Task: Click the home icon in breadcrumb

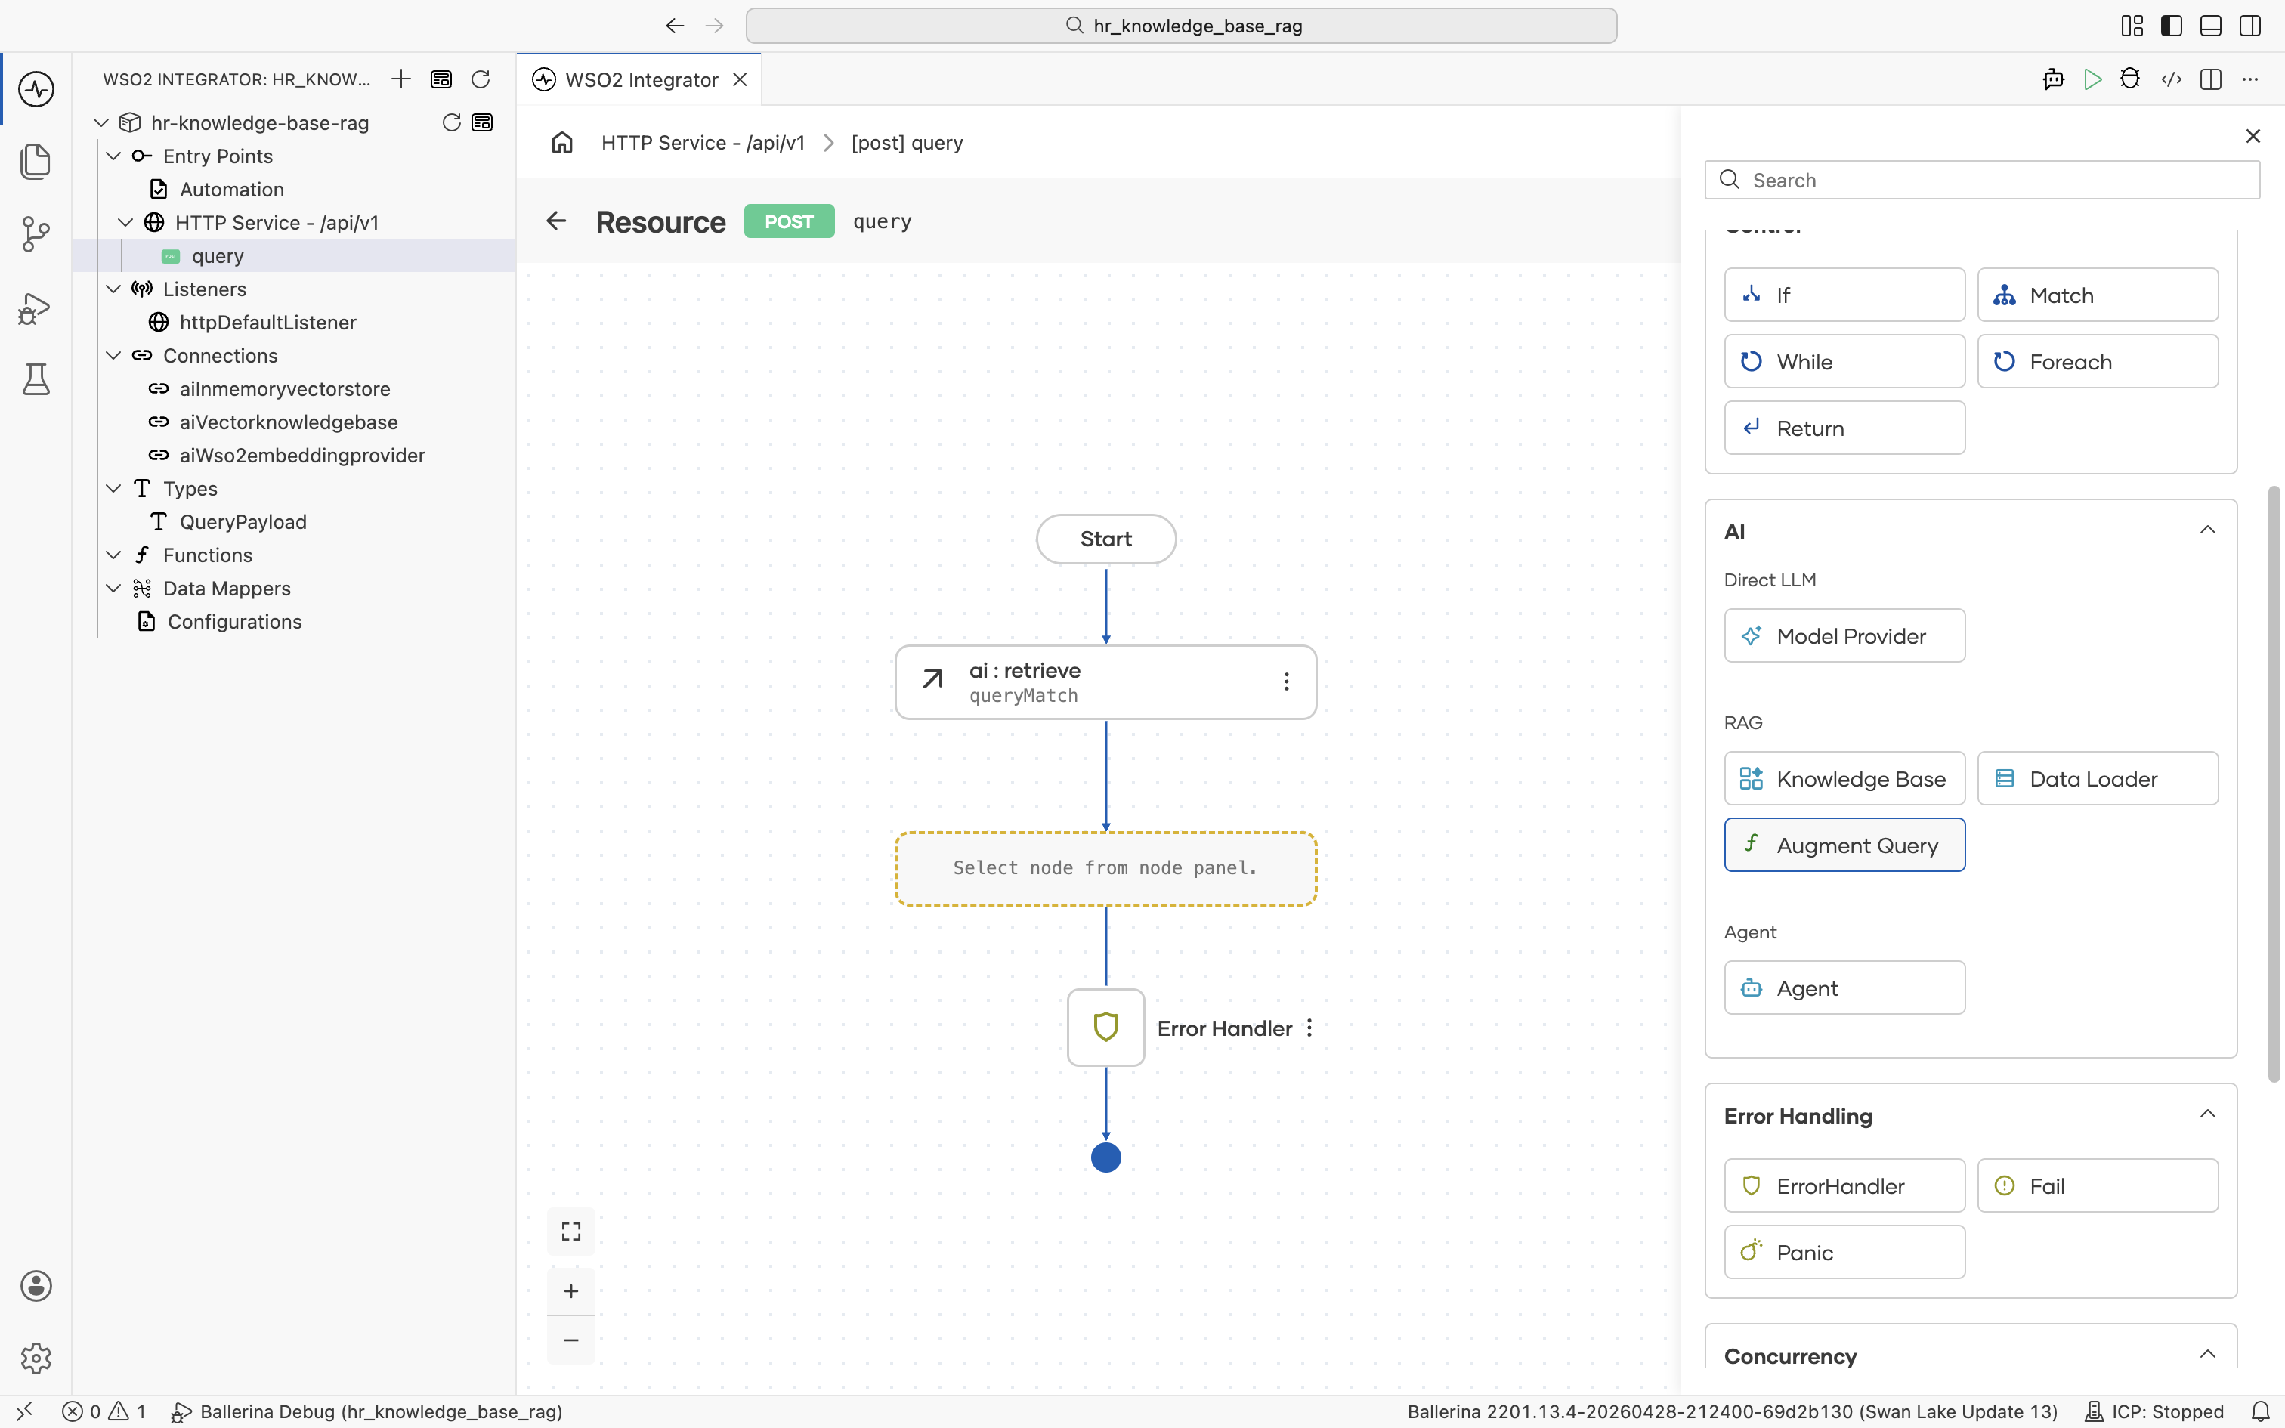Action: (x=562, y=143)
